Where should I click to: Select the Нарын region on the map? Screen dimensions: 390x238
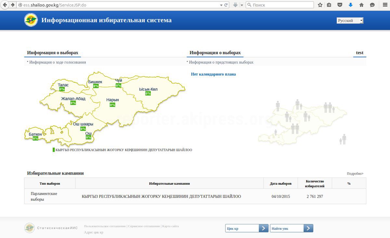112,100
